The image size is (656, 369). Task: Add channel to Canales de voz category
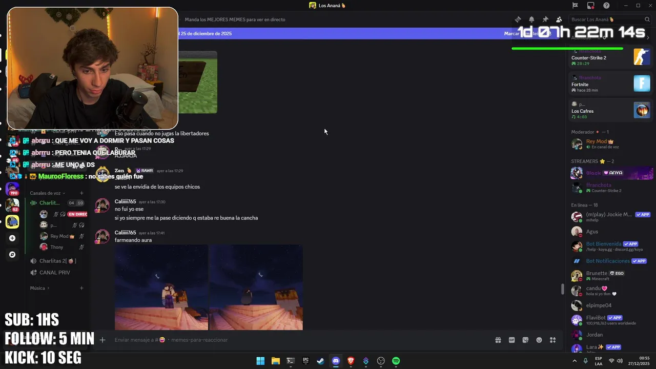(x=81, y=193)
